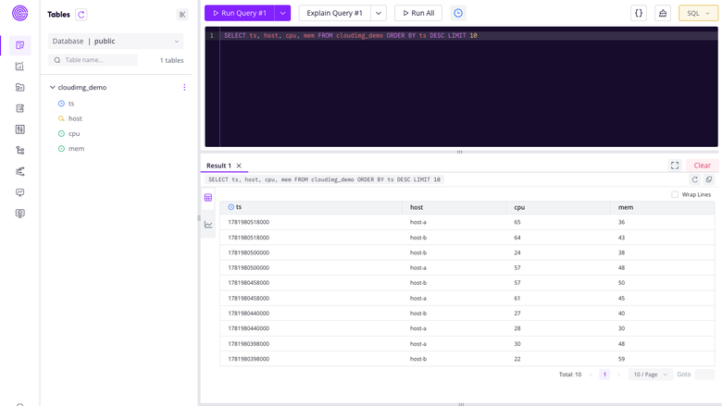Select the mem column in table tree
722x406 pixels.
click(x=77, y=149)
